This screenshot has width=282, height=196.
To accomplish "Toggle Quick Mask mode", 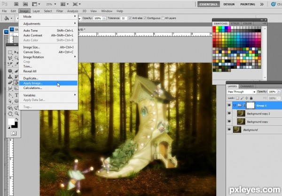I will 14,133.
